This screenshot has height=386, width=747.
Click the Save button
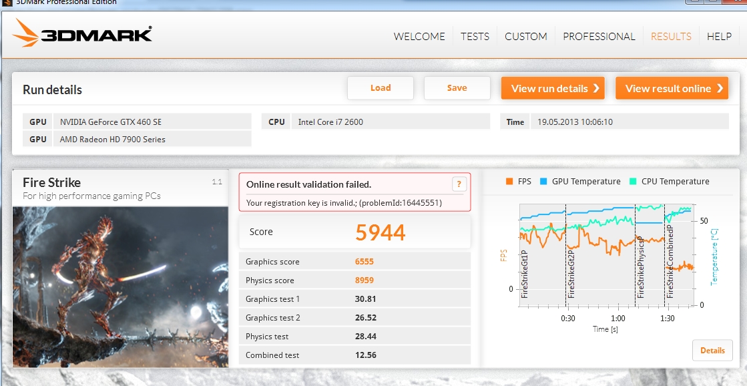click(457, 88)
